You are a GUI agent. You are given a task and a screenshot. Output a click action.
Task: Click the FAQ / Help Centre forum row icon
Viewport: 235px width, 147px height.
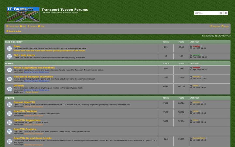pyautogui.click(x=9, y=57)
